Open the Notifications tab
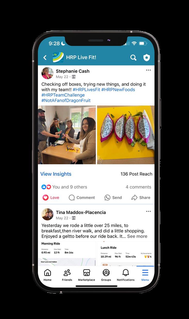Screen dimensions: 189x319 click(x=126, y=275)
